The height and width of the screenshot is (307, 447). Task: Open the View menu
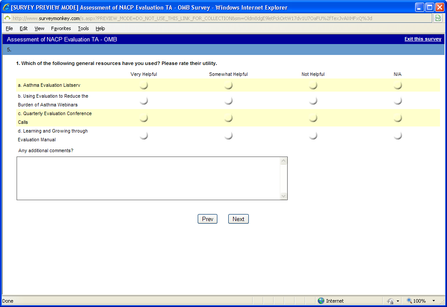tap(39, 28)
